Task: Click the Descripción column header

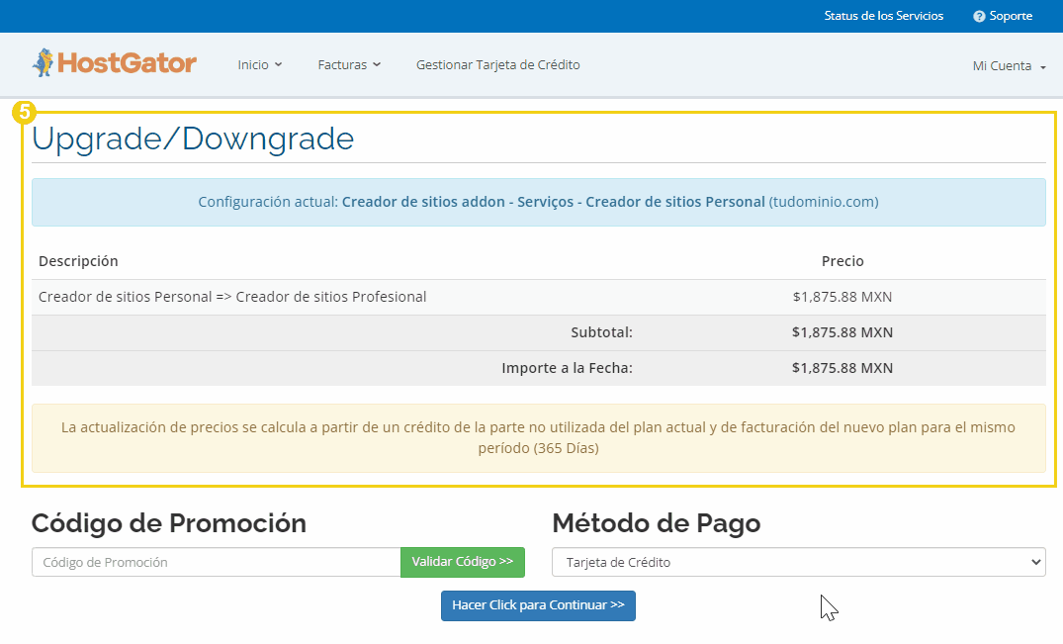Action: [78, 261]
